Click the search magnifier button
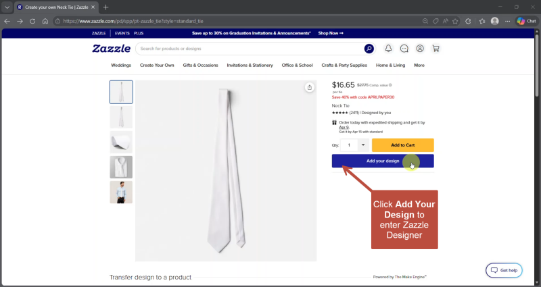The height and width of the screenshot is (287, 541). click(x=369, y=49)
